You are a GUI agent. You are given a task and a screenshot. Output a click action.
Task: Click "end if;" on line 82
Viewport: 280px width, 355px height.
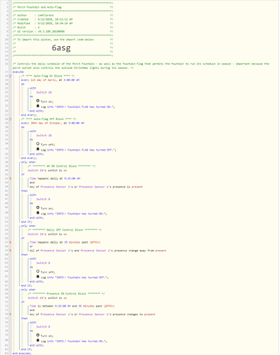[x=26, y=349]
